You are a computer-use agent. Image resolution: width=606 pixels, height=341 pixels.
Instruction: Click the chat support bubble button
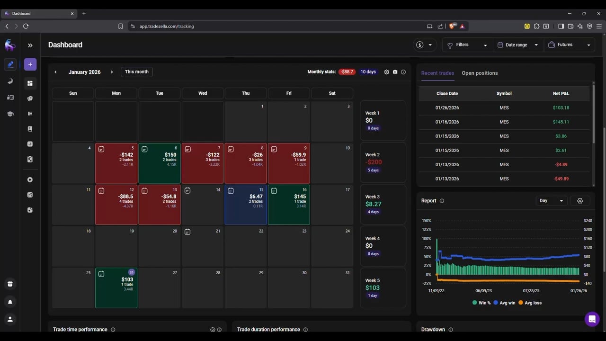point(592,319)
